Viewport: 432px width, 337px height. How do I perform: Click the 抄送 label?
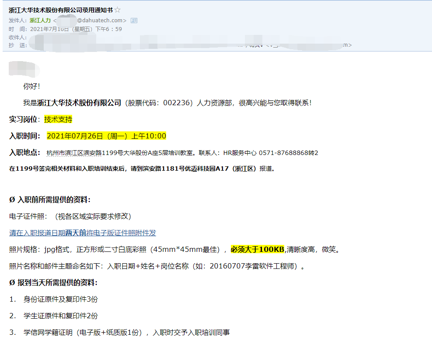click(17, 45)
